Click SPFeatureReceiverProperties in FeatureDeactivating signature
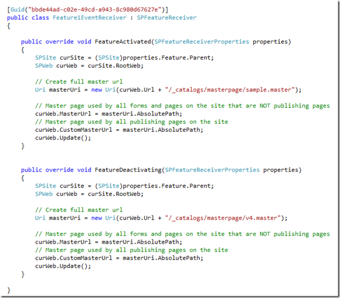This screenshot has height=298, width=340. point(212,170)
